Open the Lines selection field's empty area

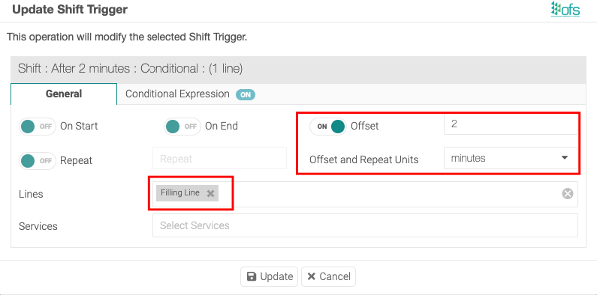(388, 194)
